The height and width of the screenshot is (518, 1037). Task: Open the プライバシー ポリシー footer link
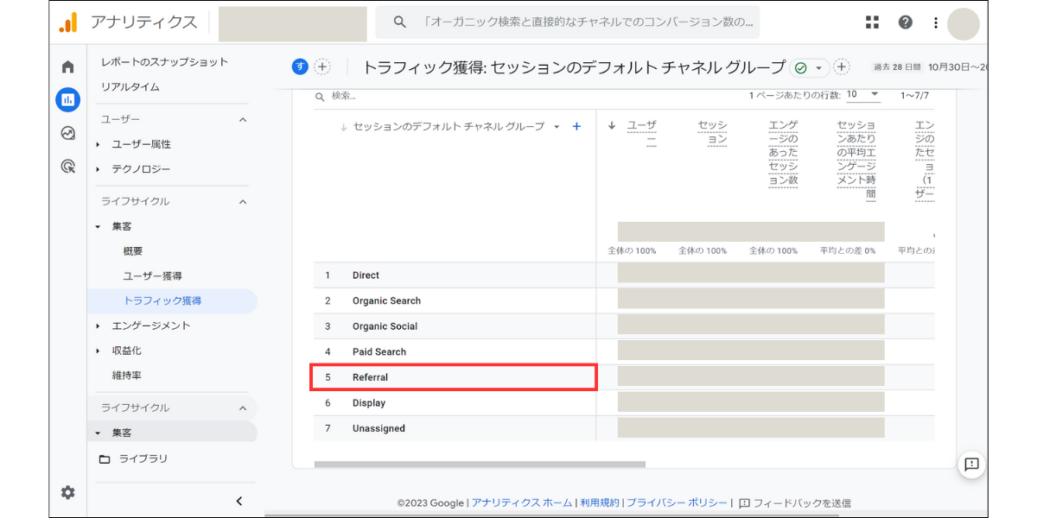pos(678,502)
